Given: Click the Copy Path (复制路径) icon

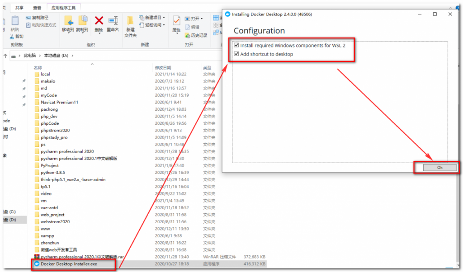Looking at the screenshot, I should [x=28, y=18].
